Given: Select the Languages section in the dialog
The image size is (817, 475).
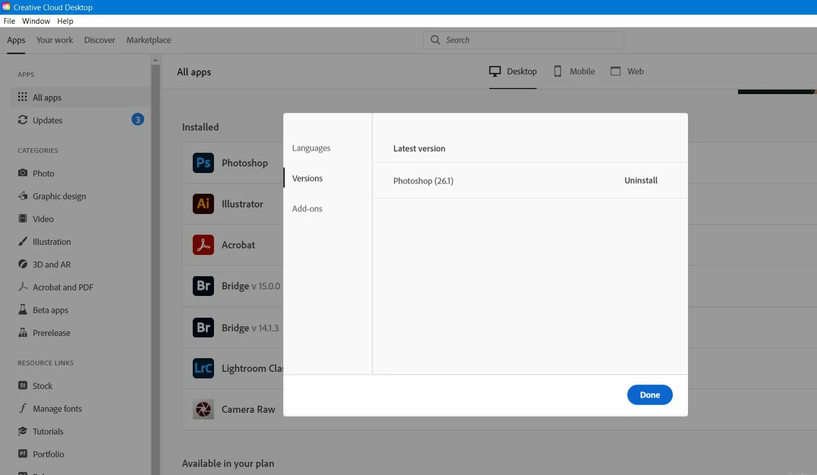Looking at the screenshot, I should tap(311, 148).
